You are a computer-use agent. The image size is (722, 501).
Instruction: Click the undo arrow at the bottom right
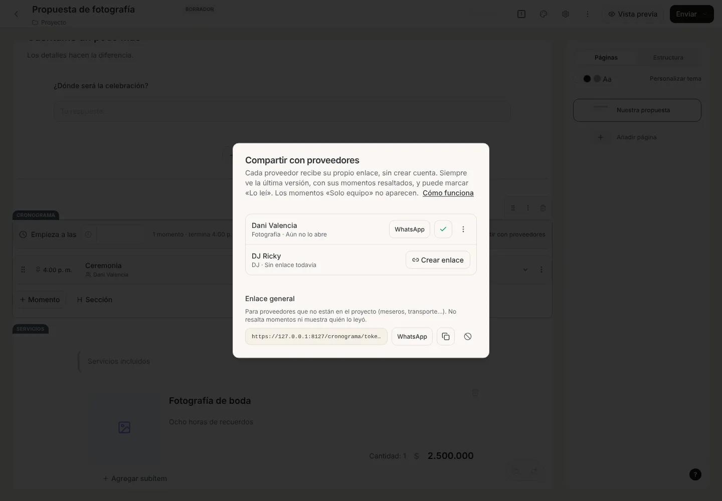click(516, 471)
